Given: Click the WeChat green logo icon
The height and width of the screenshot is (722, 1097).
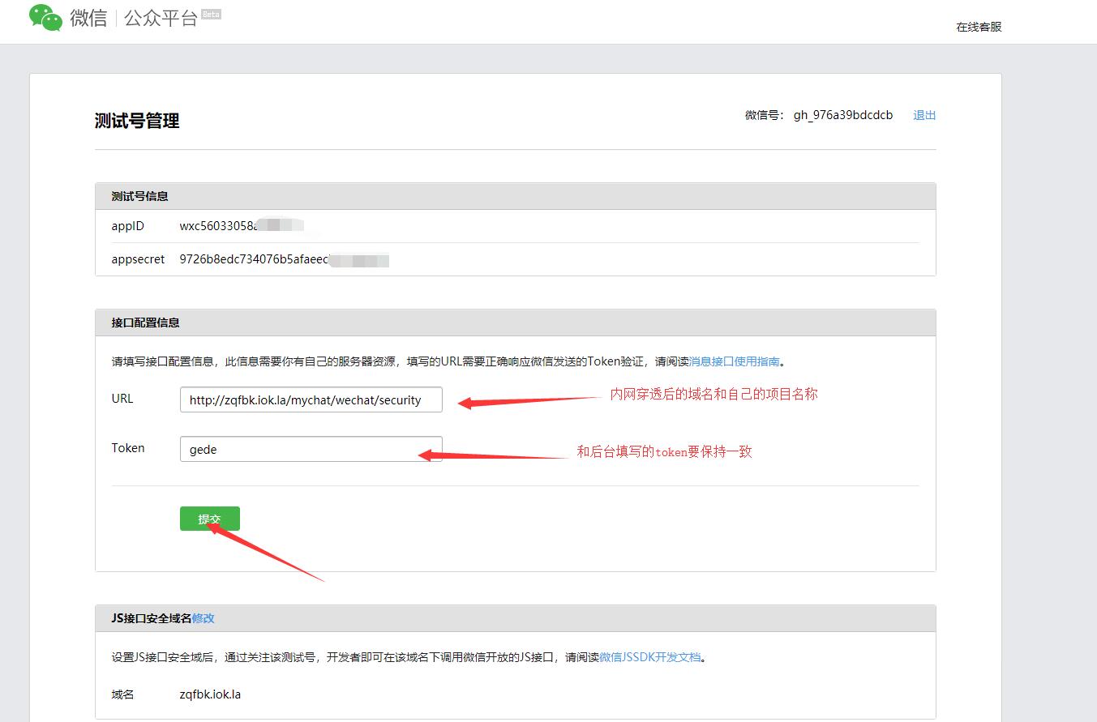Looking at the screenshot, I should pos(45,17).
